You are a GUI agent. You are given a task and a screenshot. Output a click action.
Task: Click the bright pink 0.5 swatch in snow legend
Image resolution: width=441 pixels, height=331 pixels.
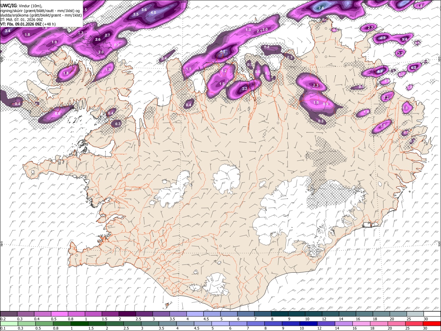[59, 314]
